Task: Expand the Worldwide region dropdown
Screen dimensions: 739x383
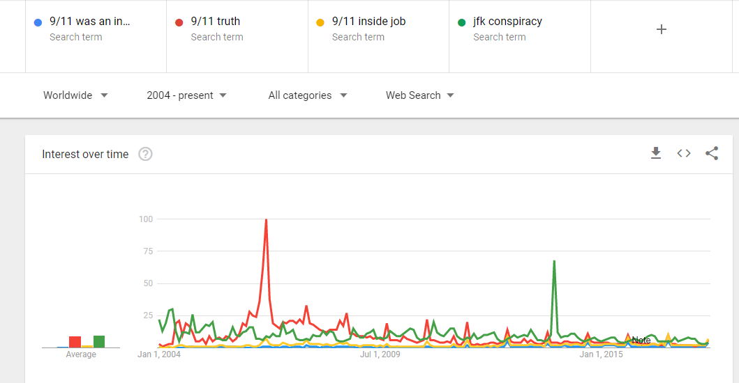Action: 75,95
